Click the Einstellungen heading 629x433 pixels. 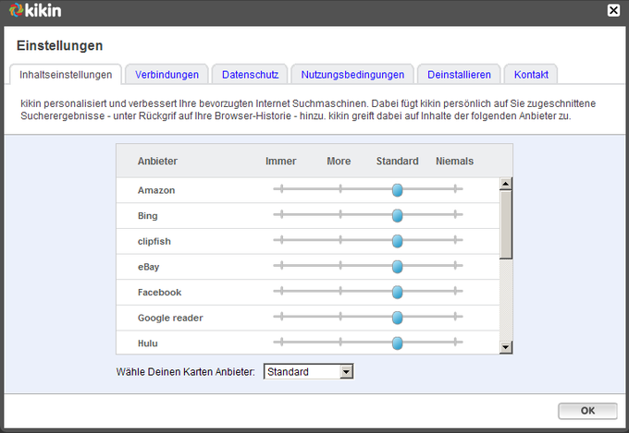click(60, 45)
